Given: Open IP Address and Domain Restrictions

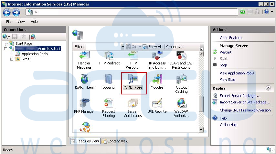Looking at the screenshot, I should [x=157, y=60].
